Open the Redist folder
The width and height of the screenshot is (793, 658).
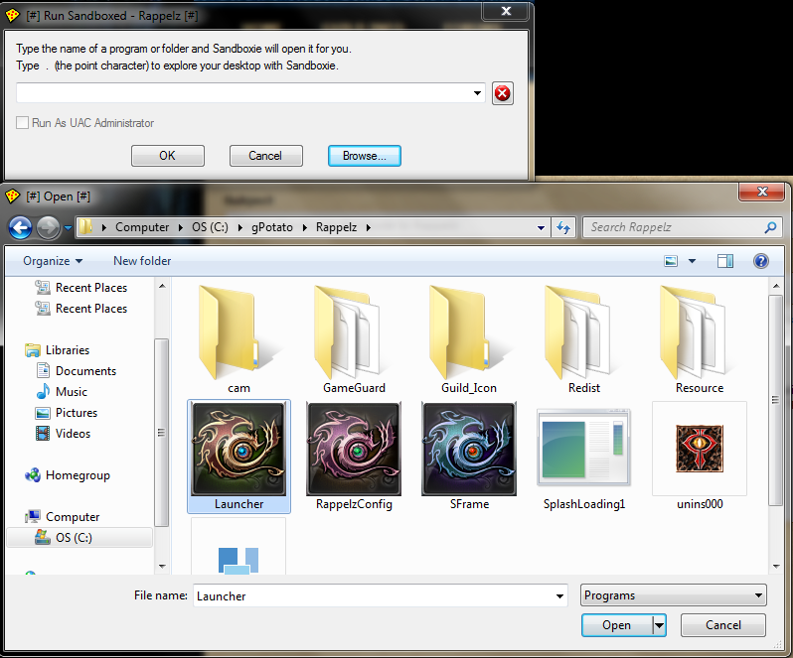point(581,332)
